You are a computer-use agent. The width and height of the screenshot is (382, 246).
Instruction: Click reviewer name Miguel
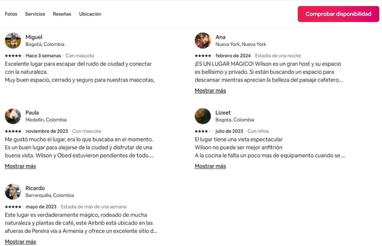[x=34, y=37]
